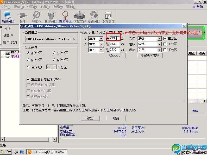Click the 新建分区 toolbar icon
This screenshot has height=155, width=207.
[x=8, y=17]
